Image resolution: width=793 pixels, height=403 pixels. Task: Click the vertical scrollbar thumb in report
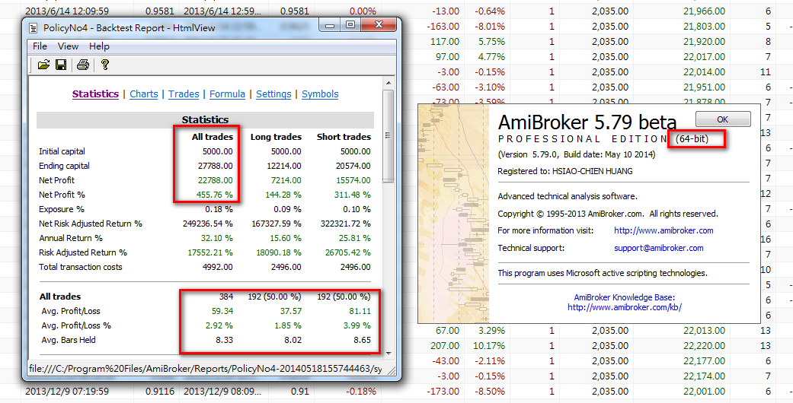click(x=389, y=135)
